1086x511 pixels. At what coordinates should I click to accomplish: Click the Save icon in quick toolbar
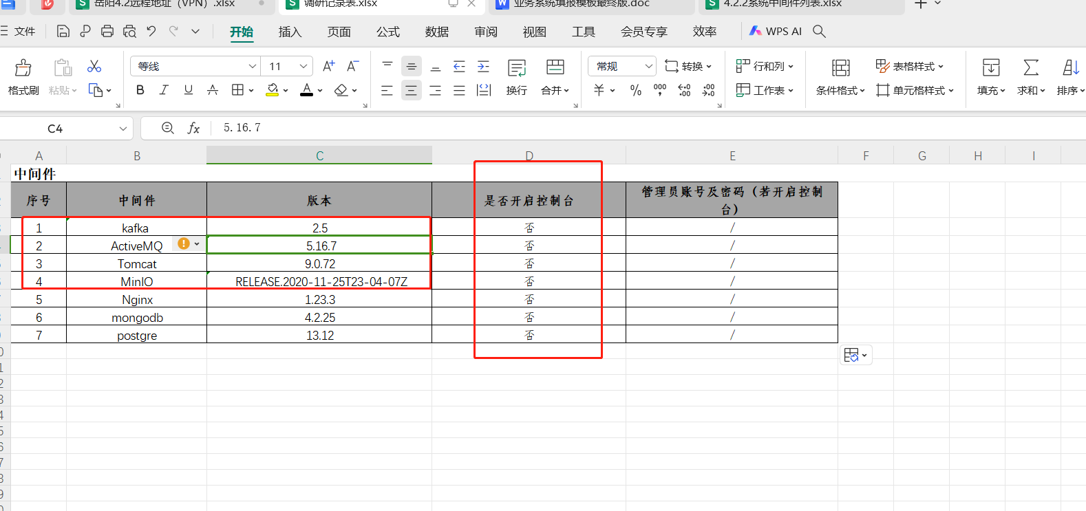[x=63, y=31]
